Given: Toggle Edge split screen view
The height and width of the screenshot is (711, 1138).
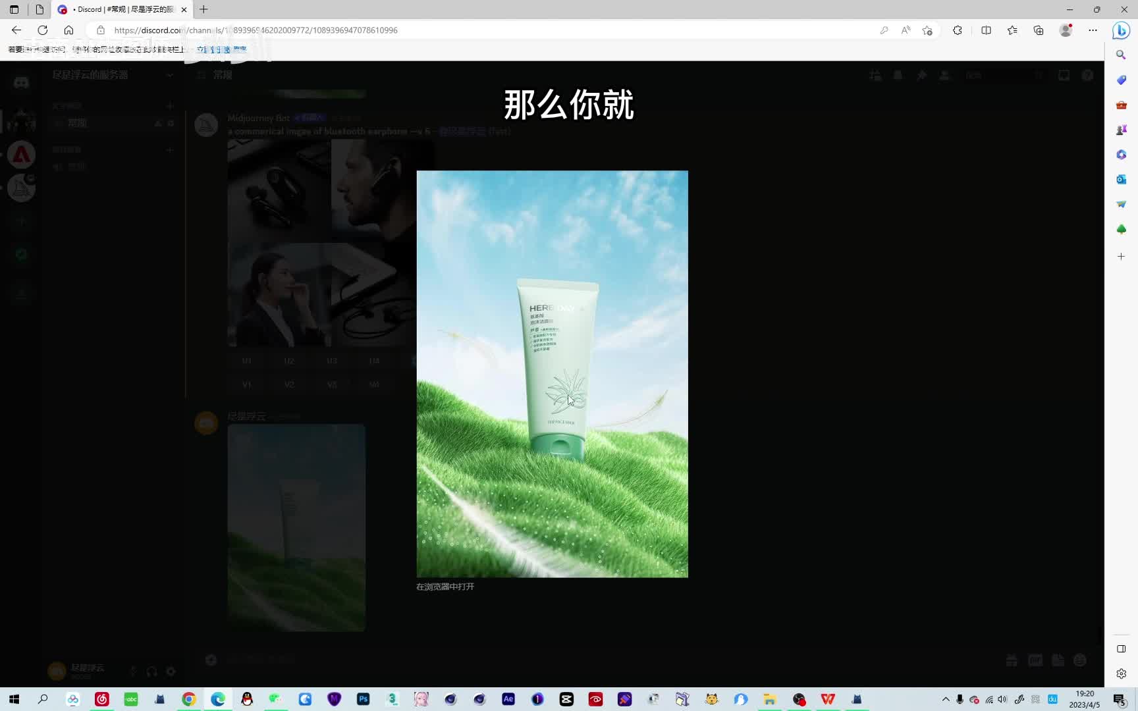Looking at the screenshot, I should point(986,30).
